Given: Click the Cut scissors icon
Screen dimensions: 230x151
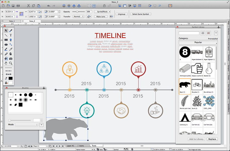Looking at the screenshot, I should [x=29, y=6].
